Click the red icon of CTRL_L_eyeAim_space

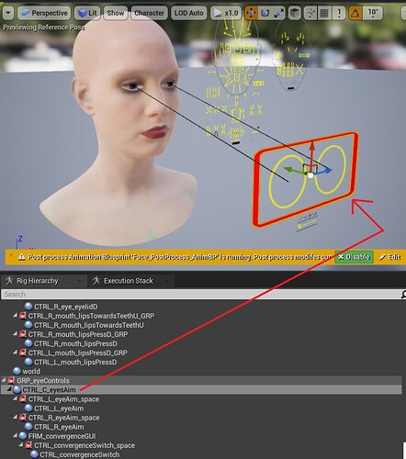pos(23,399)
